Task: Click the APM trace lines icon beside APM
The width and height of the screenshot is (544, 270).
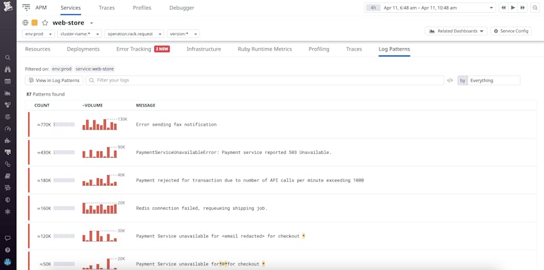Action: point(26,8)
